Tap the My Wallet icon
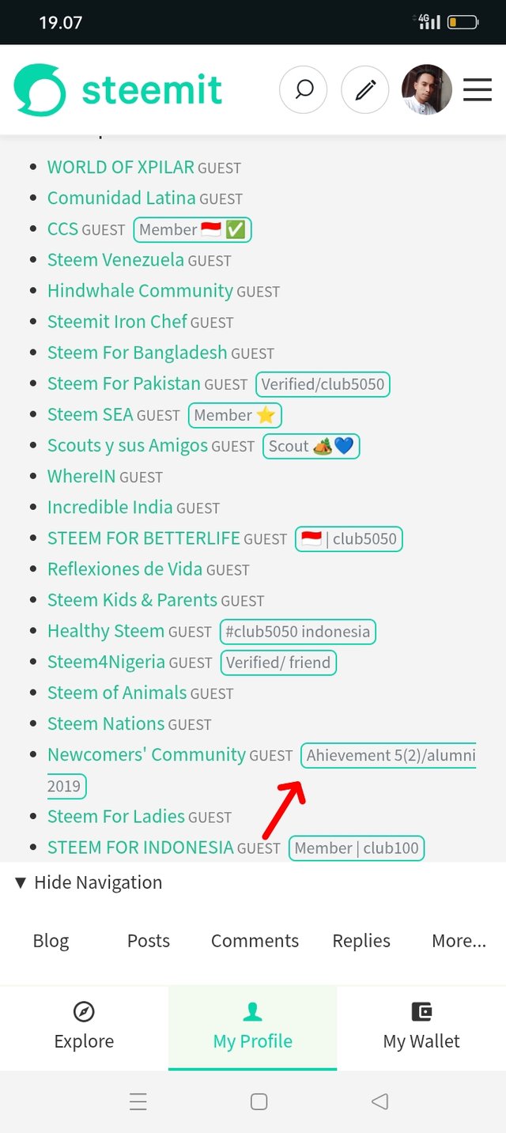This screenshot has width=506, height=1133. click(421, 1011)
